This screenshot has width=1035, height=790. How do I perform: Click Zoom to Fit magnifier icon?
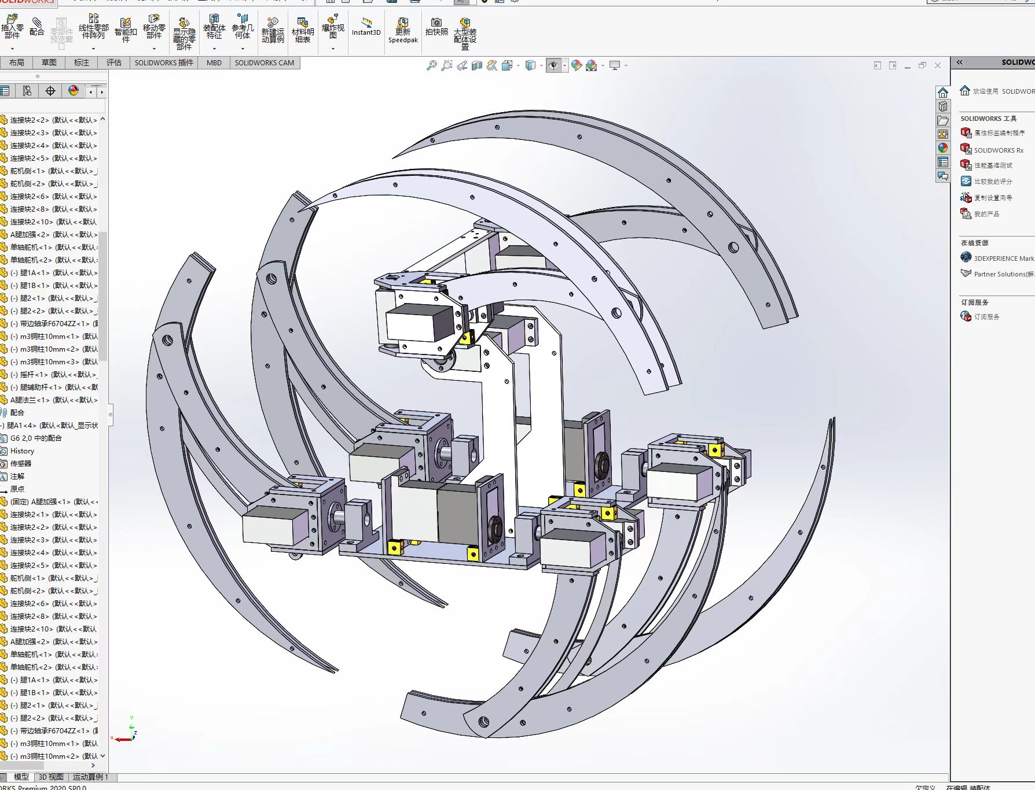click(x=432, y=66)
